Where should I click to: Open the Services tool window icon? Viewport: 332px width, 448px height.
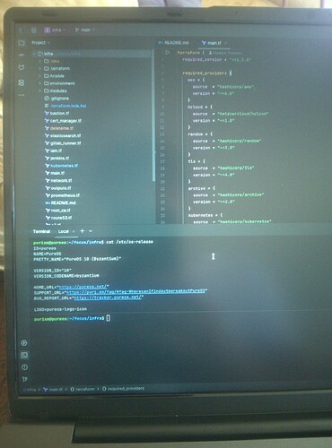coord(24,343)
